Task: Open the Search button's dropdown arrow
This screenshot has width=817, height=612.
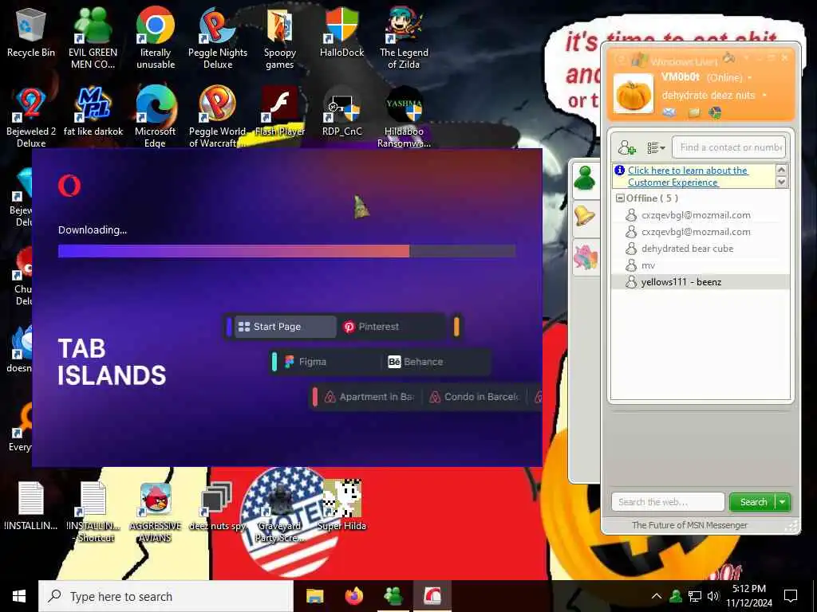Action: (x=783, y=502)
